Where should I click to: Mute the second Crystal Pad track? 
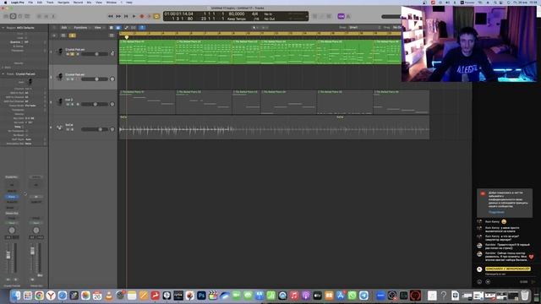click(x=68, y=79)
